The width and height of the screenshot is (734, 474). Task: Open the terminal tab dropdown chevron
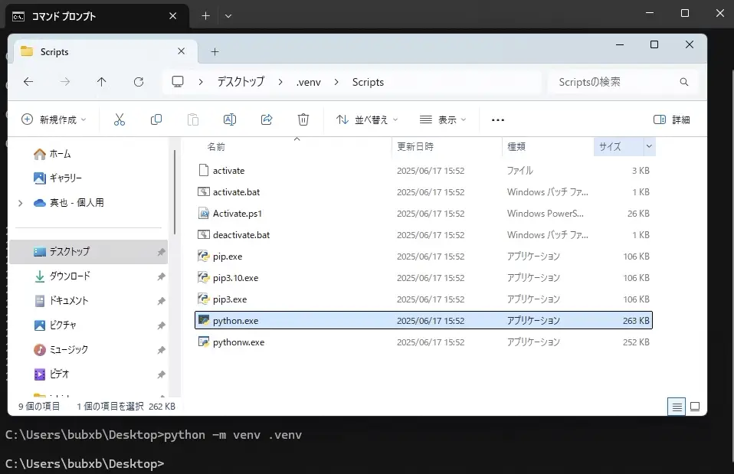click(x=228, y=16)
